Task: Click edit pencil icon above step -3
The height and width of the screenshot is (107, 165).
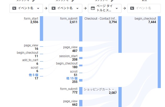Action: click(x=34, y=1)
